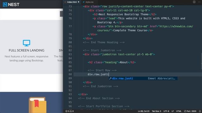Open the errors and warnings status item
202x113 pixels.
[x=69, y=111]
